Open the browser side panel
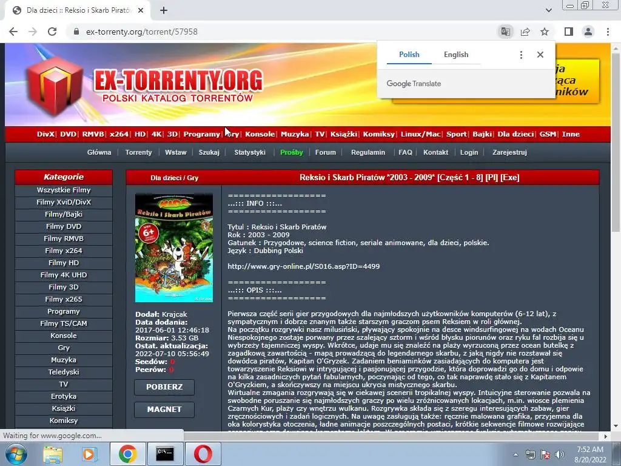 coord(569,32)
